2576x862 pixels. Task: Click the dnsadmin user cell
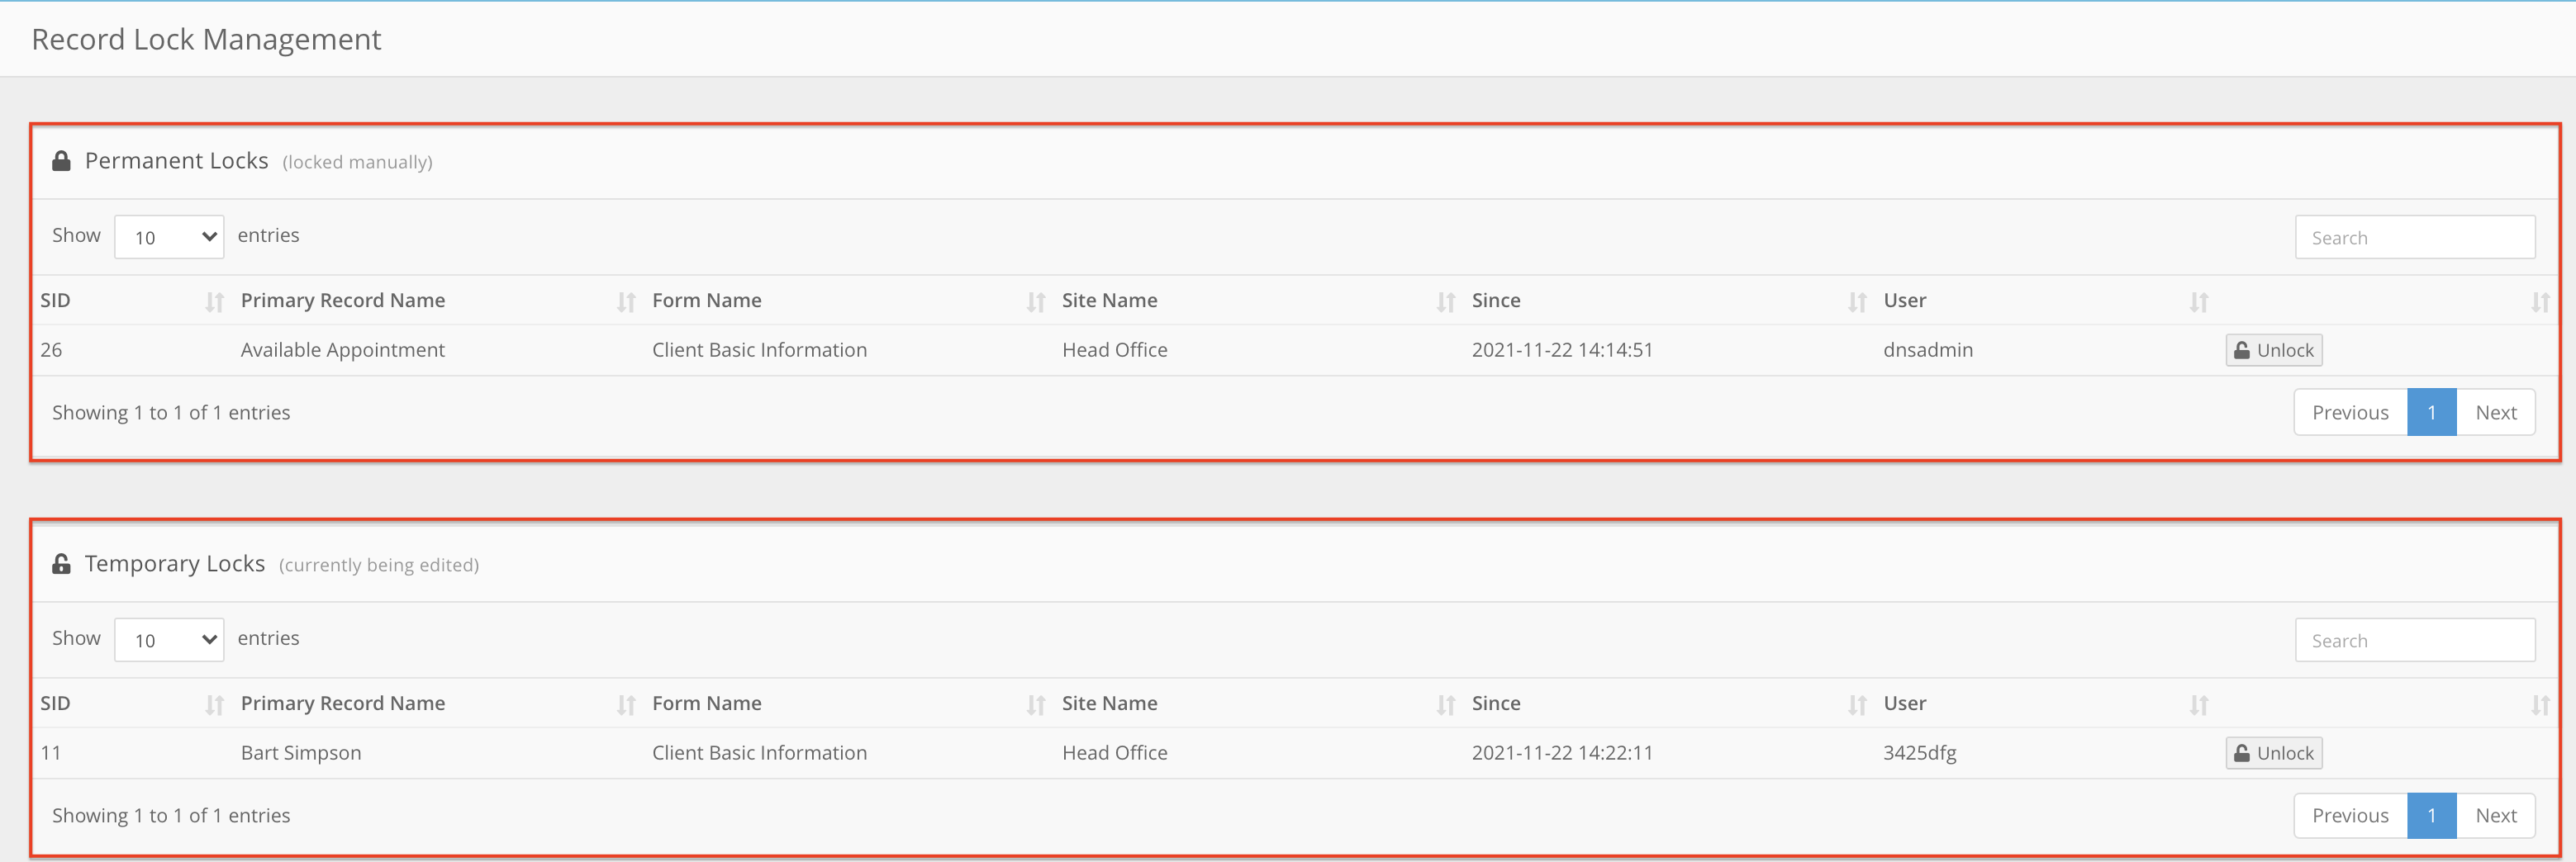(x=1927, y=351)
